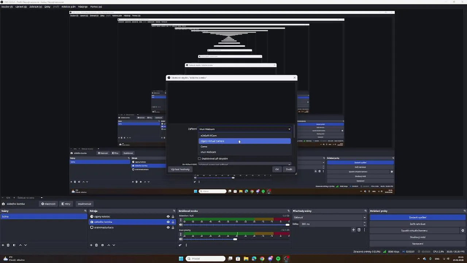
Task: Open preview scaling dropdown Škálovat na okno
Action: pyautogui.click(x=30, y=198)
